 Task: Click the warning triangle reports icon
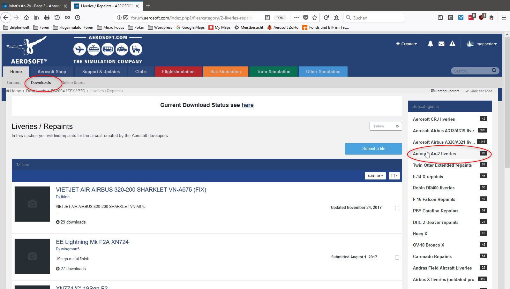(x=452, y=44)
